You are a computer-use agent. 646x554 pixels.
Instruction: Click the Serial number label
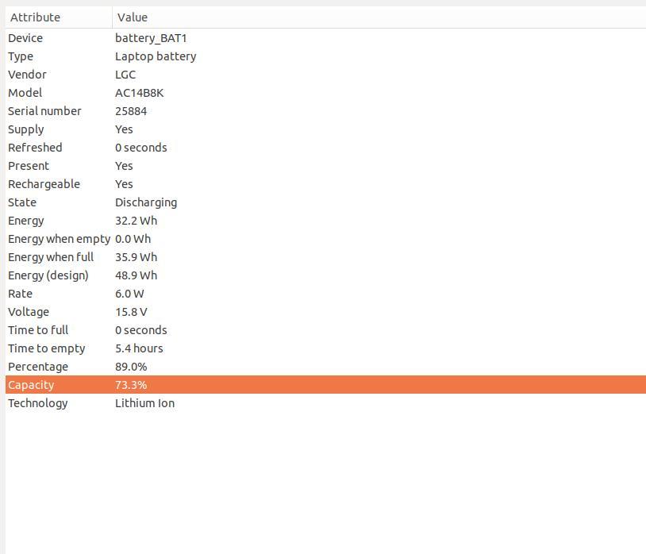[45, 111]
